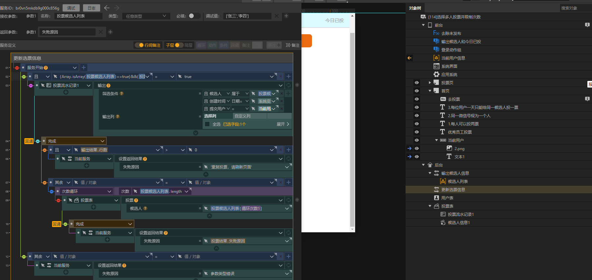
Task: Open the 投票流水记录1 object dropdown on row 03
Action: click(x=89, y=85)
